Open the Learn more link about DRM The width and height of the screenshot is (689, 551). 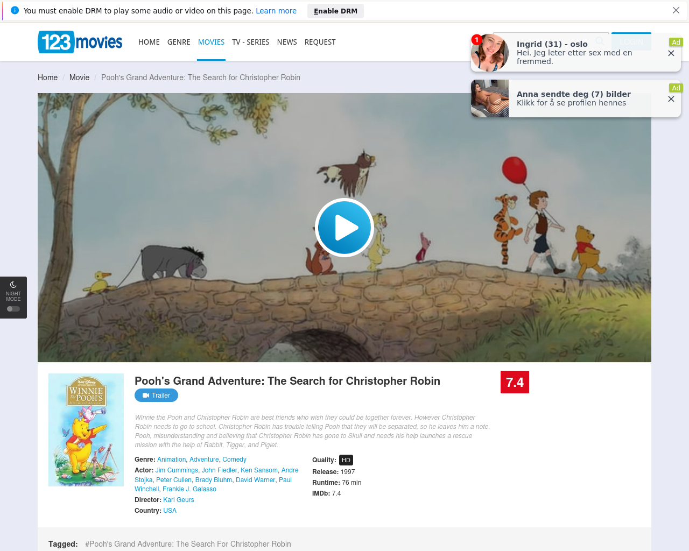click(x=276, y=11)
